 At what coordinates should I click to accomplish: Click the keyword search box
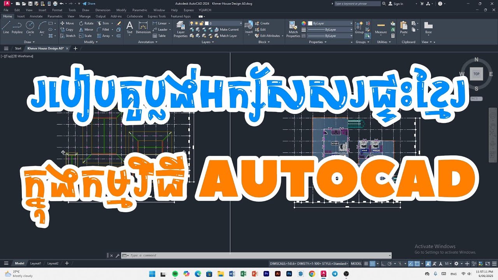click(x=357, y=3)
